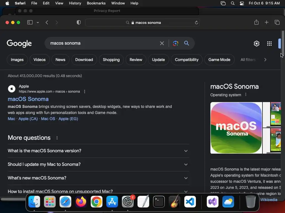
Task: Launch Google Chrome from the Dock
Action: (x=97, y=202)
